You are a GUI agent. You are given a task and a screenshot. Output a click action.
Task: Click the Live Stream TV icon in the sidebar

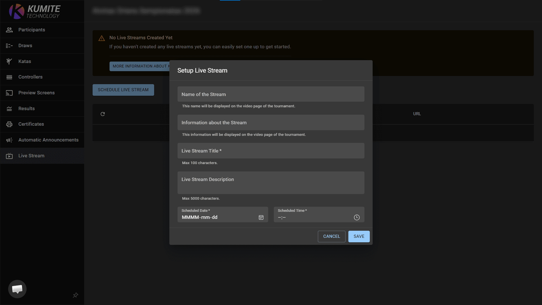(x=9, y=156)
